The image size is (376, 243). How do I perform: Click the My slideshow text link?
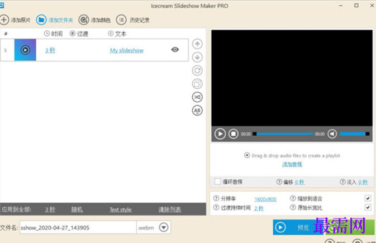[127, 51]
